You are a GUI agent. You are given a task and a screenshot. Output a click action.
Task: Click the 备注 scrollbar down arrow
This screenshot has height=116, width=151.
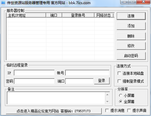pos(107,102)
